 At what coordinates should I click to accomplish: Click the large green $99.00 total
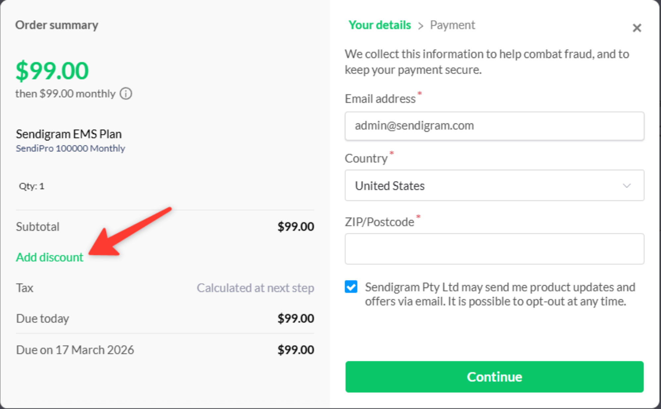tap(52, 70)
